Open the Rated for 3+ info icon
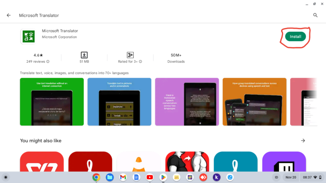Screen dimensions: 326x183 click(141, 61)
